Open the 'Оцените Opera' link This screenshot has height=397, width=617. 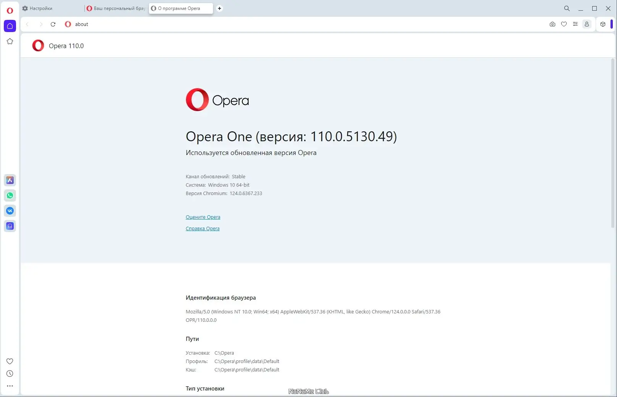tap(203, 217)
